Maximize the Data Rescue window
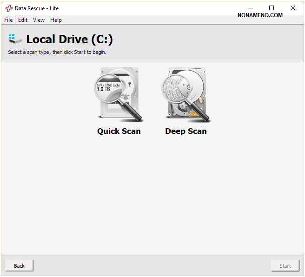Screen dimensions: 305x277 point(272,8)
